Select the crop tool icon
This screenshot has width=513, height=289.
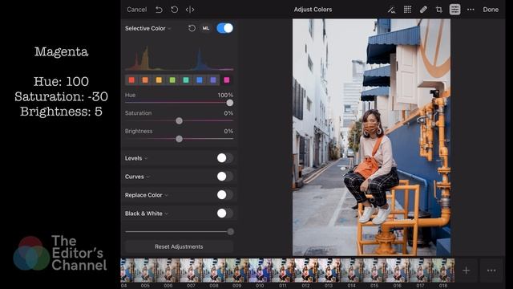439,10
